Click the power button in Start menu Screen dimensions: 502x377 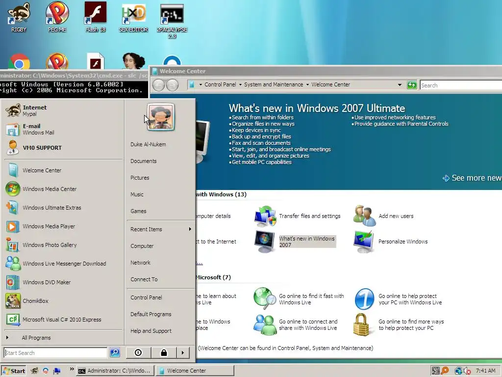point(138,352)
